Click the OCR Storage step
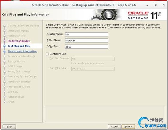 (x=15, y=66)
